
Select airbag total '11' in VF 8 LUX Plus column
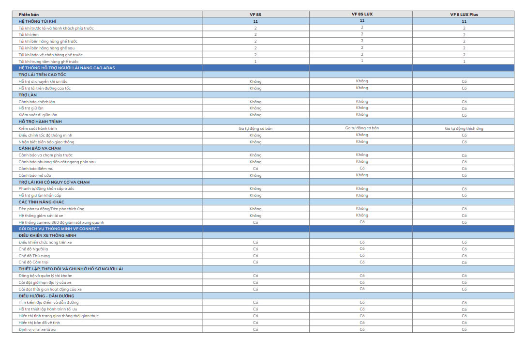tap(464, 21)
